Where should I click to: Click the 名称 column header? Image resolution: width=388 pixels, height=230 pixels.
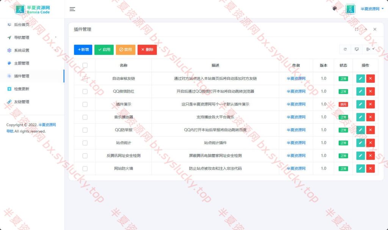click(124, 65)
